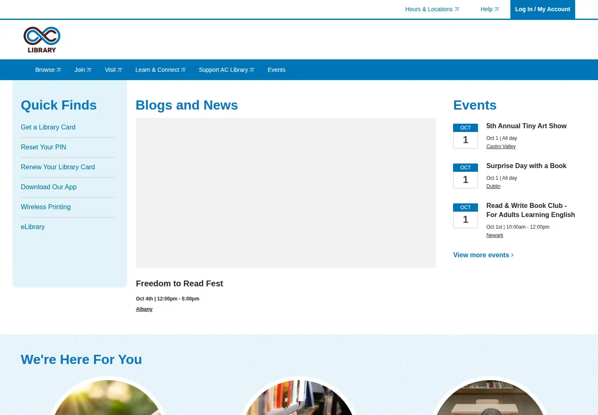The image size is (598, 415).
Task: Click the Castro Valley location link
Action: [x=501, y=146]
